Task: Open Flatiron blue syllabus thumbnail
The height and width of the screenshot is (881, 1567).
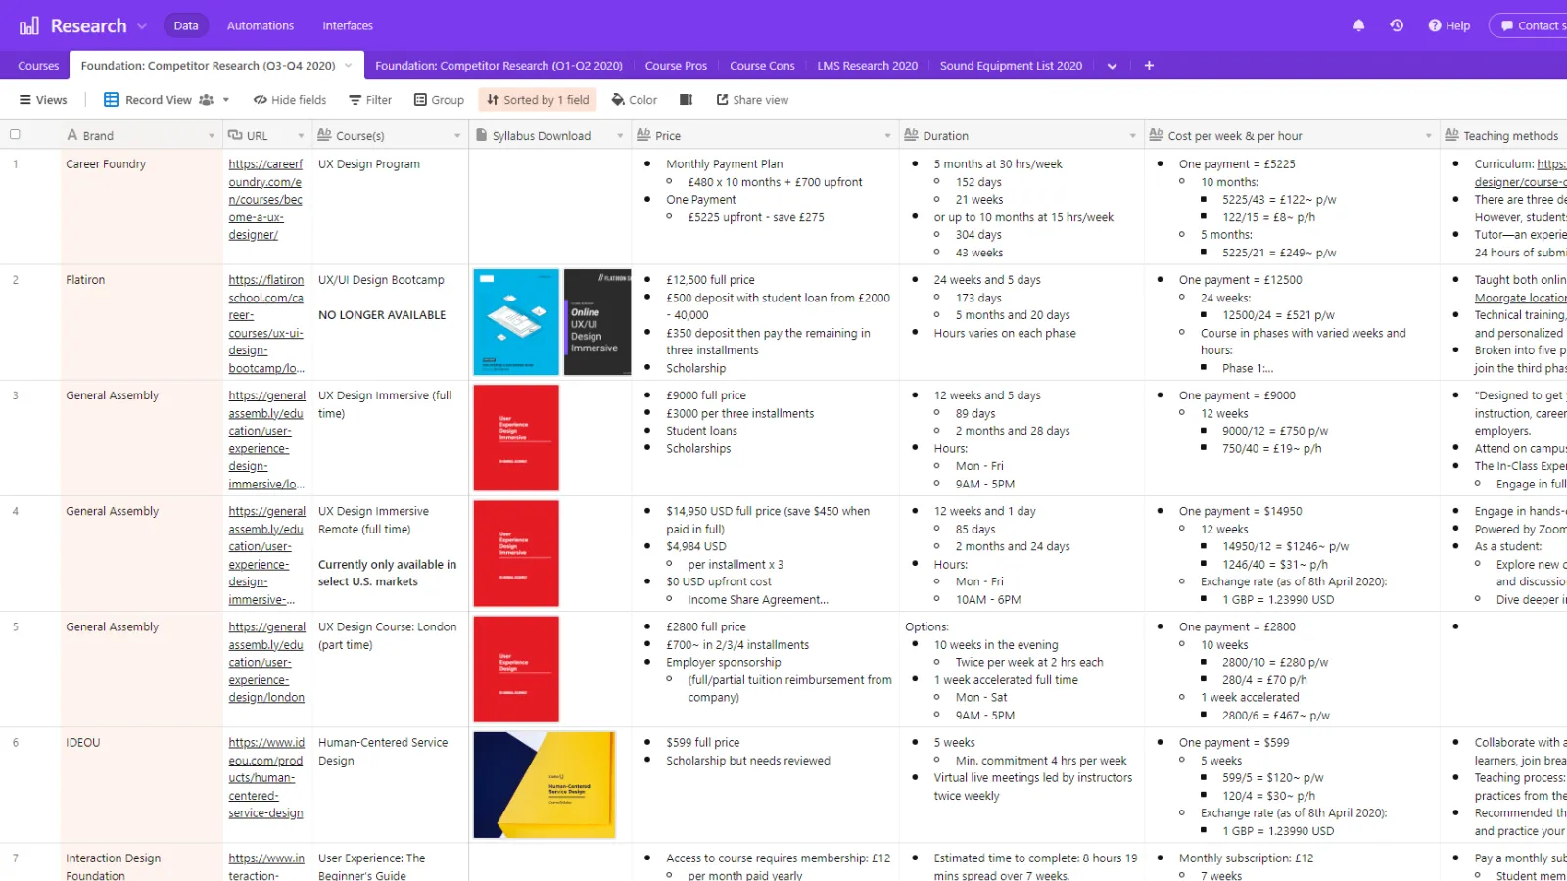Action: pos(516,322)
